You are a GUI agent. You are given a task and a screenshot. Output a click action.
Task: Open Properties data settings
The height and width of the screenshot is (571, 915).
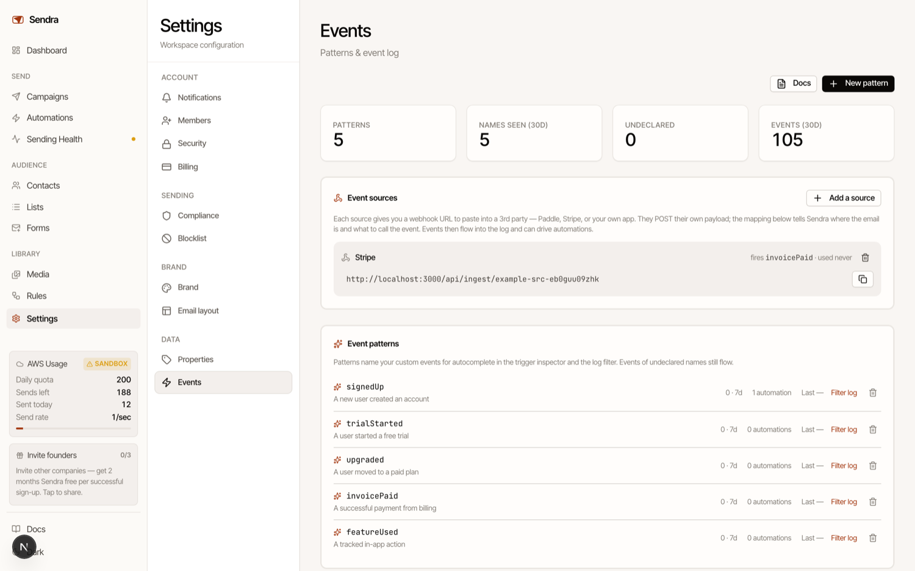pyautogui.click(x=223, y=360)
